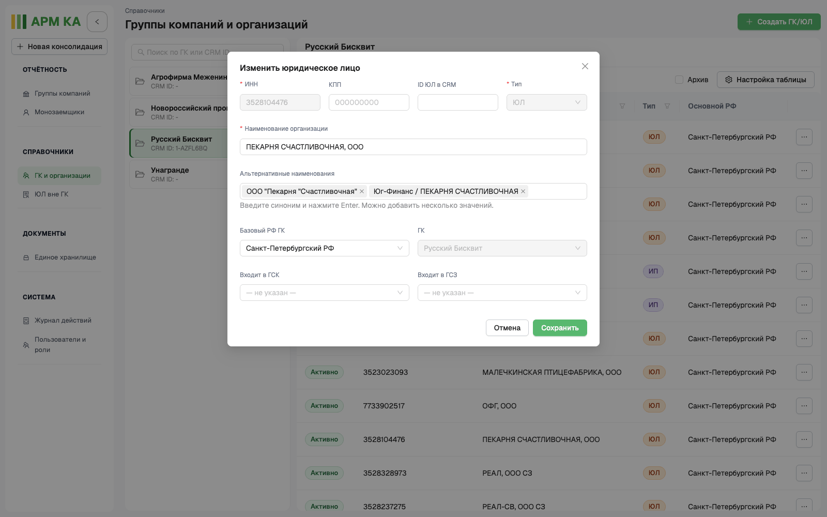The image size is (827, 517).
Task: Open Единое хранилище in sidebar
Action: [59, 257]
